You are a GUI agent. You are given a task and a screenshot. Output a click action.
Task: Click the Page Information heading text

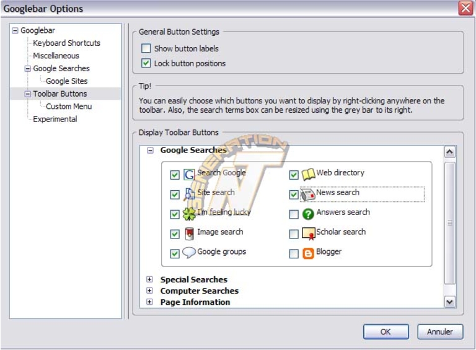click(x=195, y=302)
